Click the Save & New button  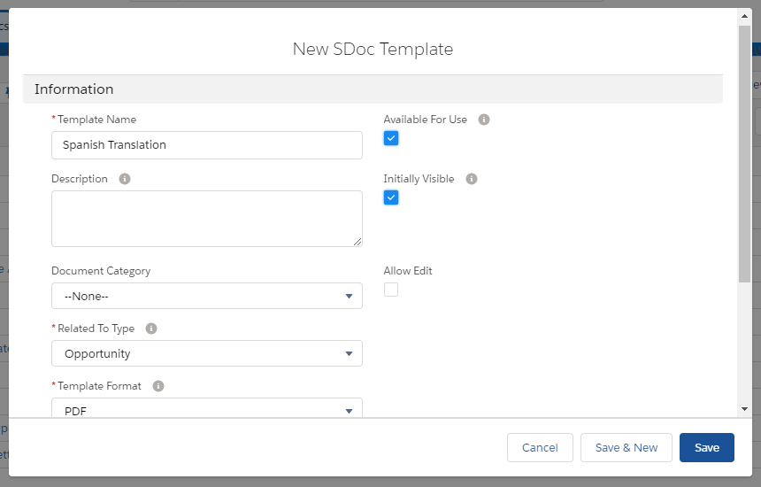(626, 448)
